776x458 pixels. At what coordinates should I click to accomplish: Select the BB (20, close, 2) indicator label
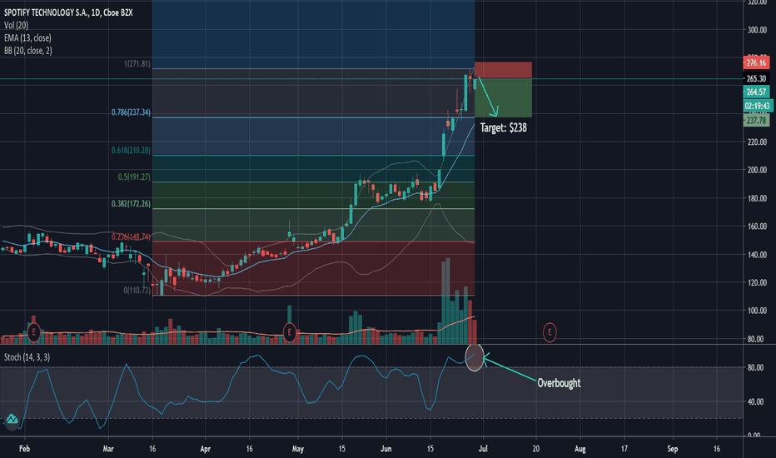(x=28, y=51)
